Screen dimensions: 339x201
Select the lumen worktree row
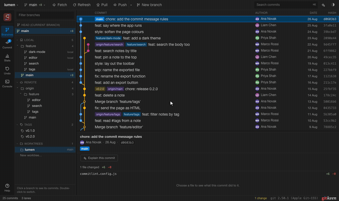[x=45, y=150]
